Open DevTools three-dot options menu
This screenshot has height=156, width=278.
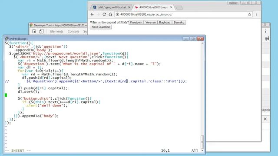tap(265, 31)
